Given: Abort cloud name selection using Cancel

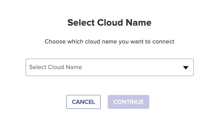Looking at the screenshot, I should click(x=83, y=102).
